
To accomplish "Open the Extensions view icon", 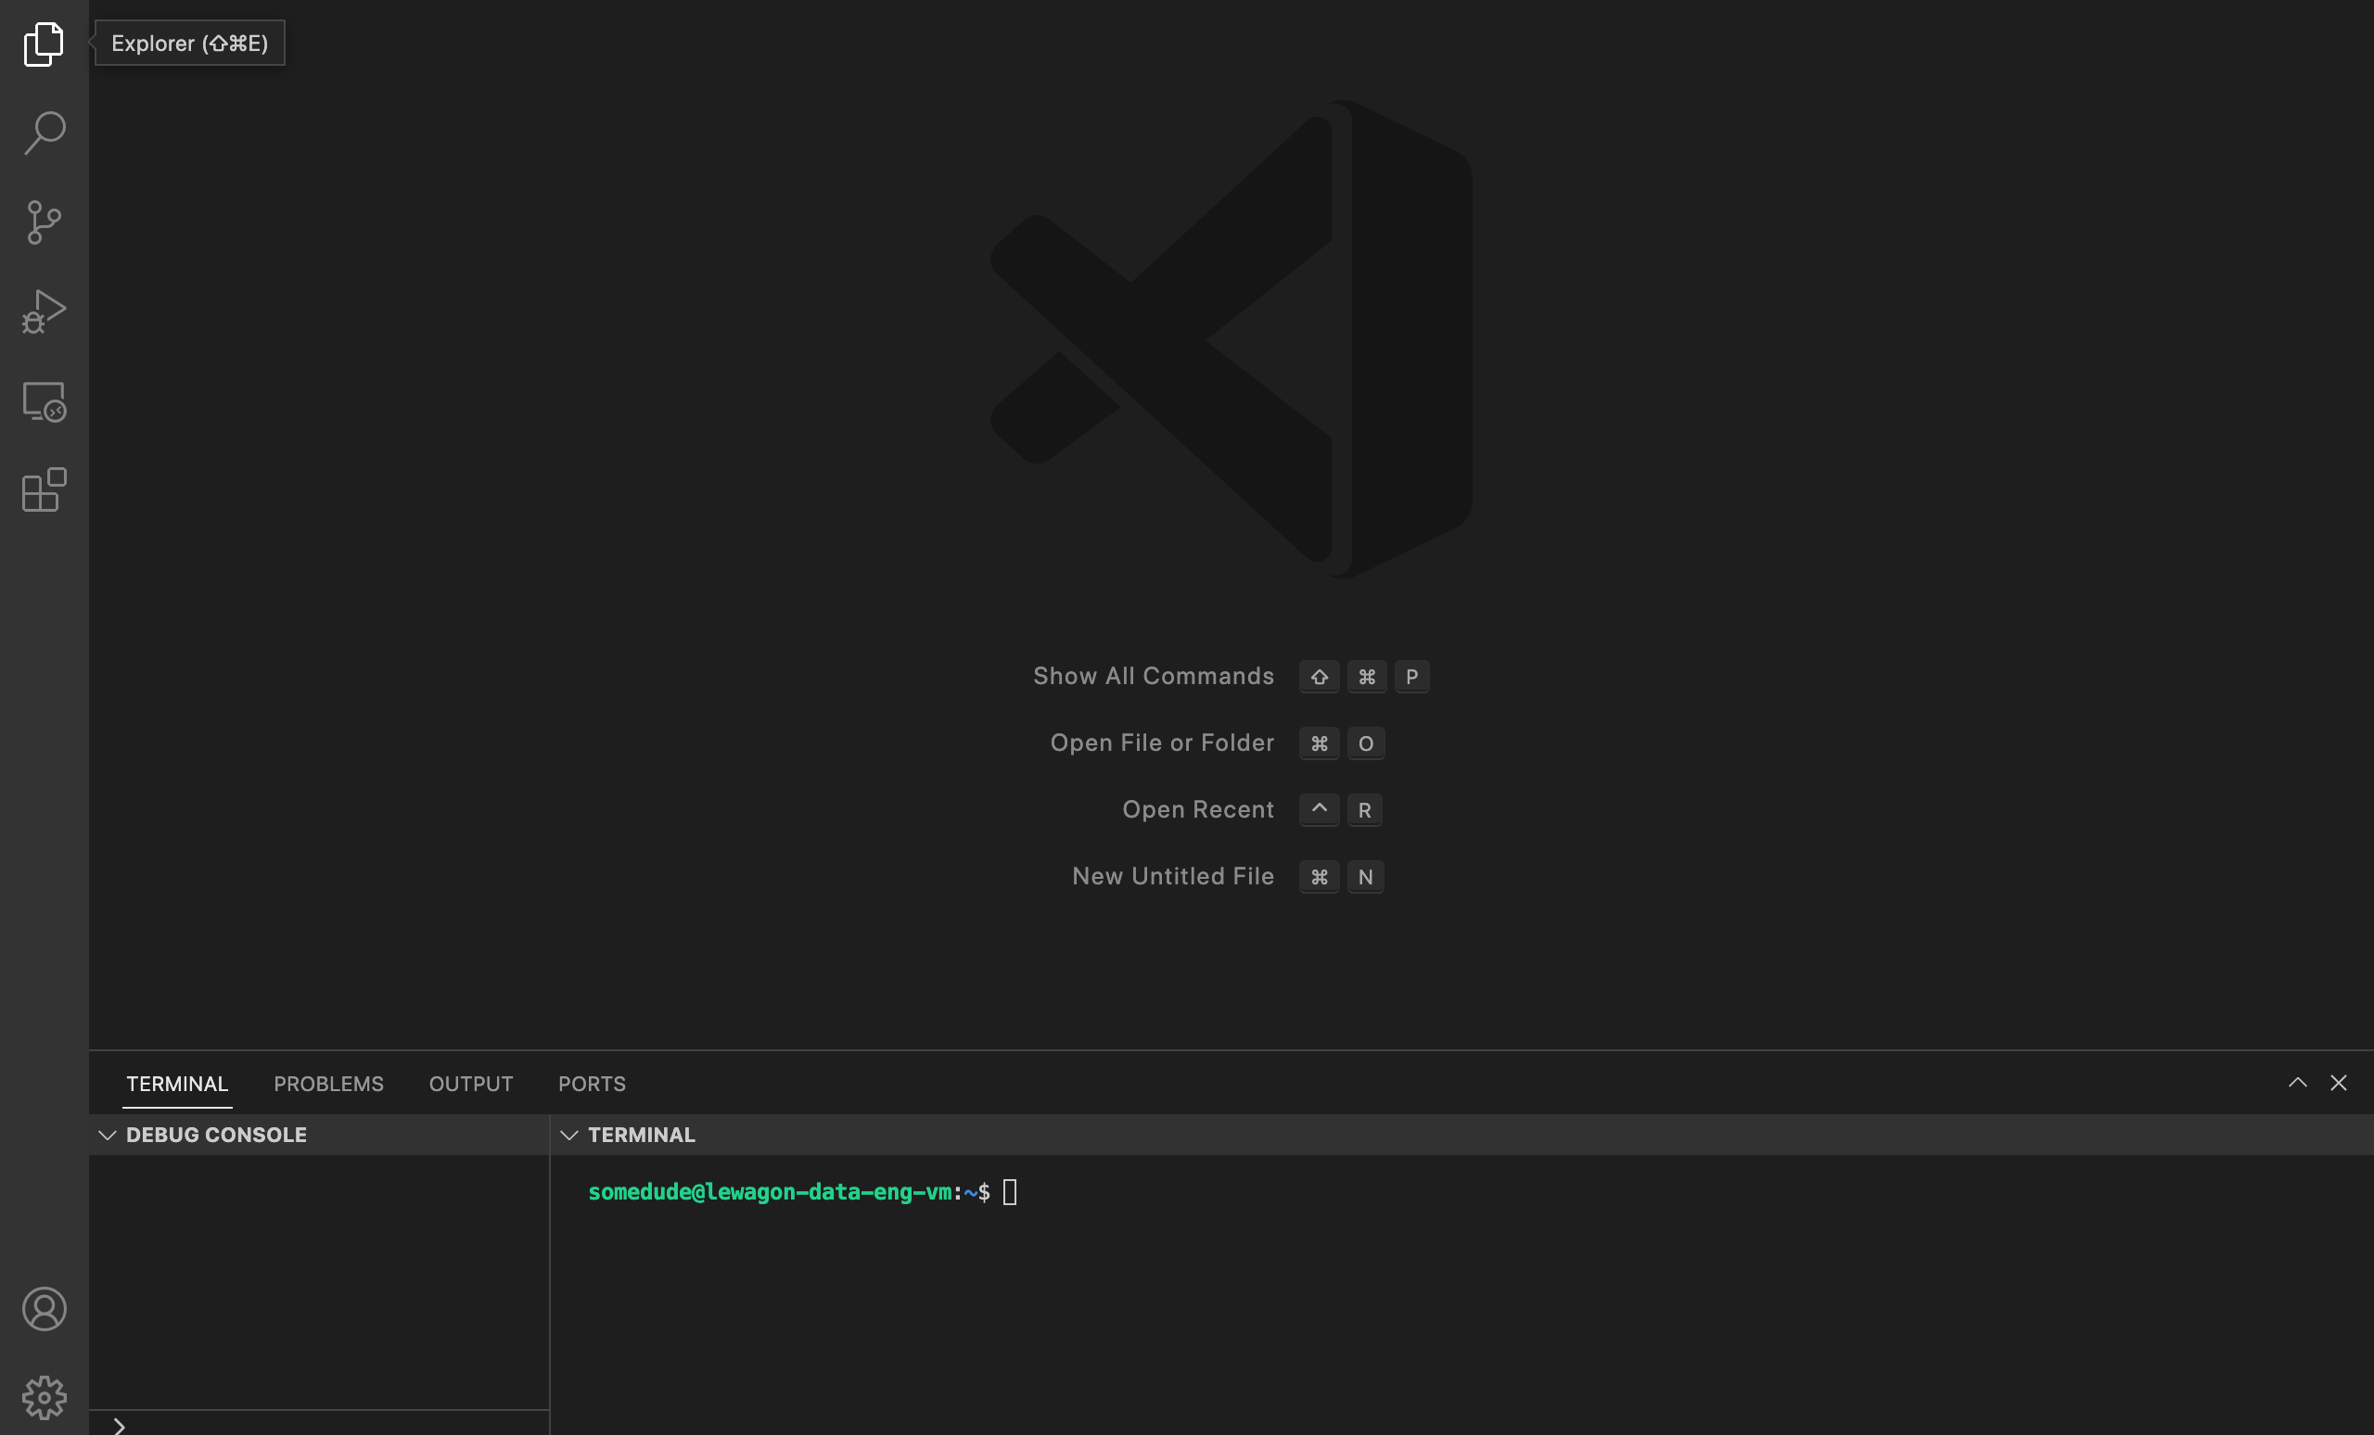I will (x=45, y=490).
